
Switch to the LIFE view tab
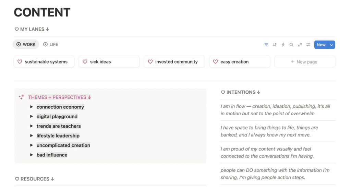[50, 45]
